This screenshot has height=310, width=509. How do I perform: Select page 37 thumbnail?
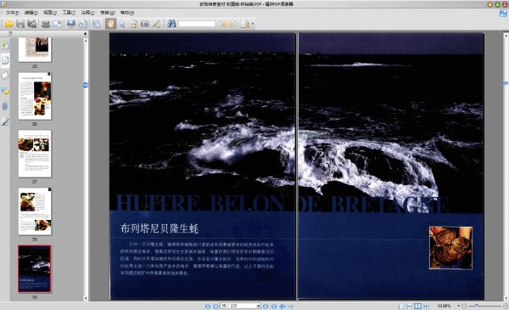click(35, 154)
